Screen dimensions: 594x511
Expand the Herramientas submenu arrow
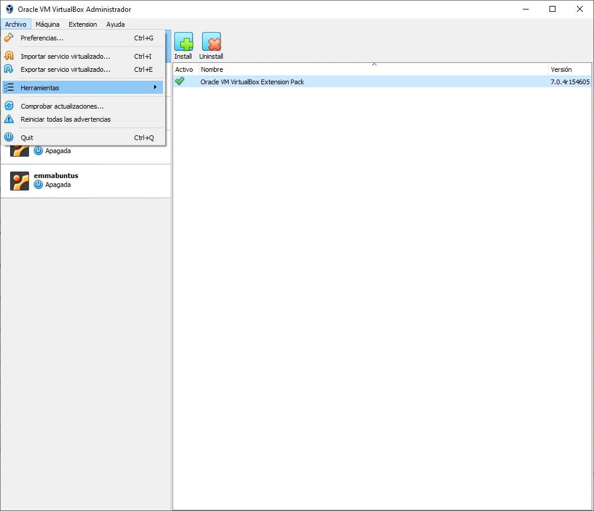click(155, 88)
